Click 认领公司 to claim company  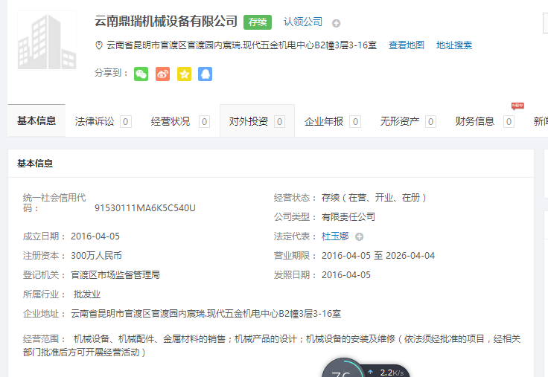pyautogui.click(x=303, y=22)
